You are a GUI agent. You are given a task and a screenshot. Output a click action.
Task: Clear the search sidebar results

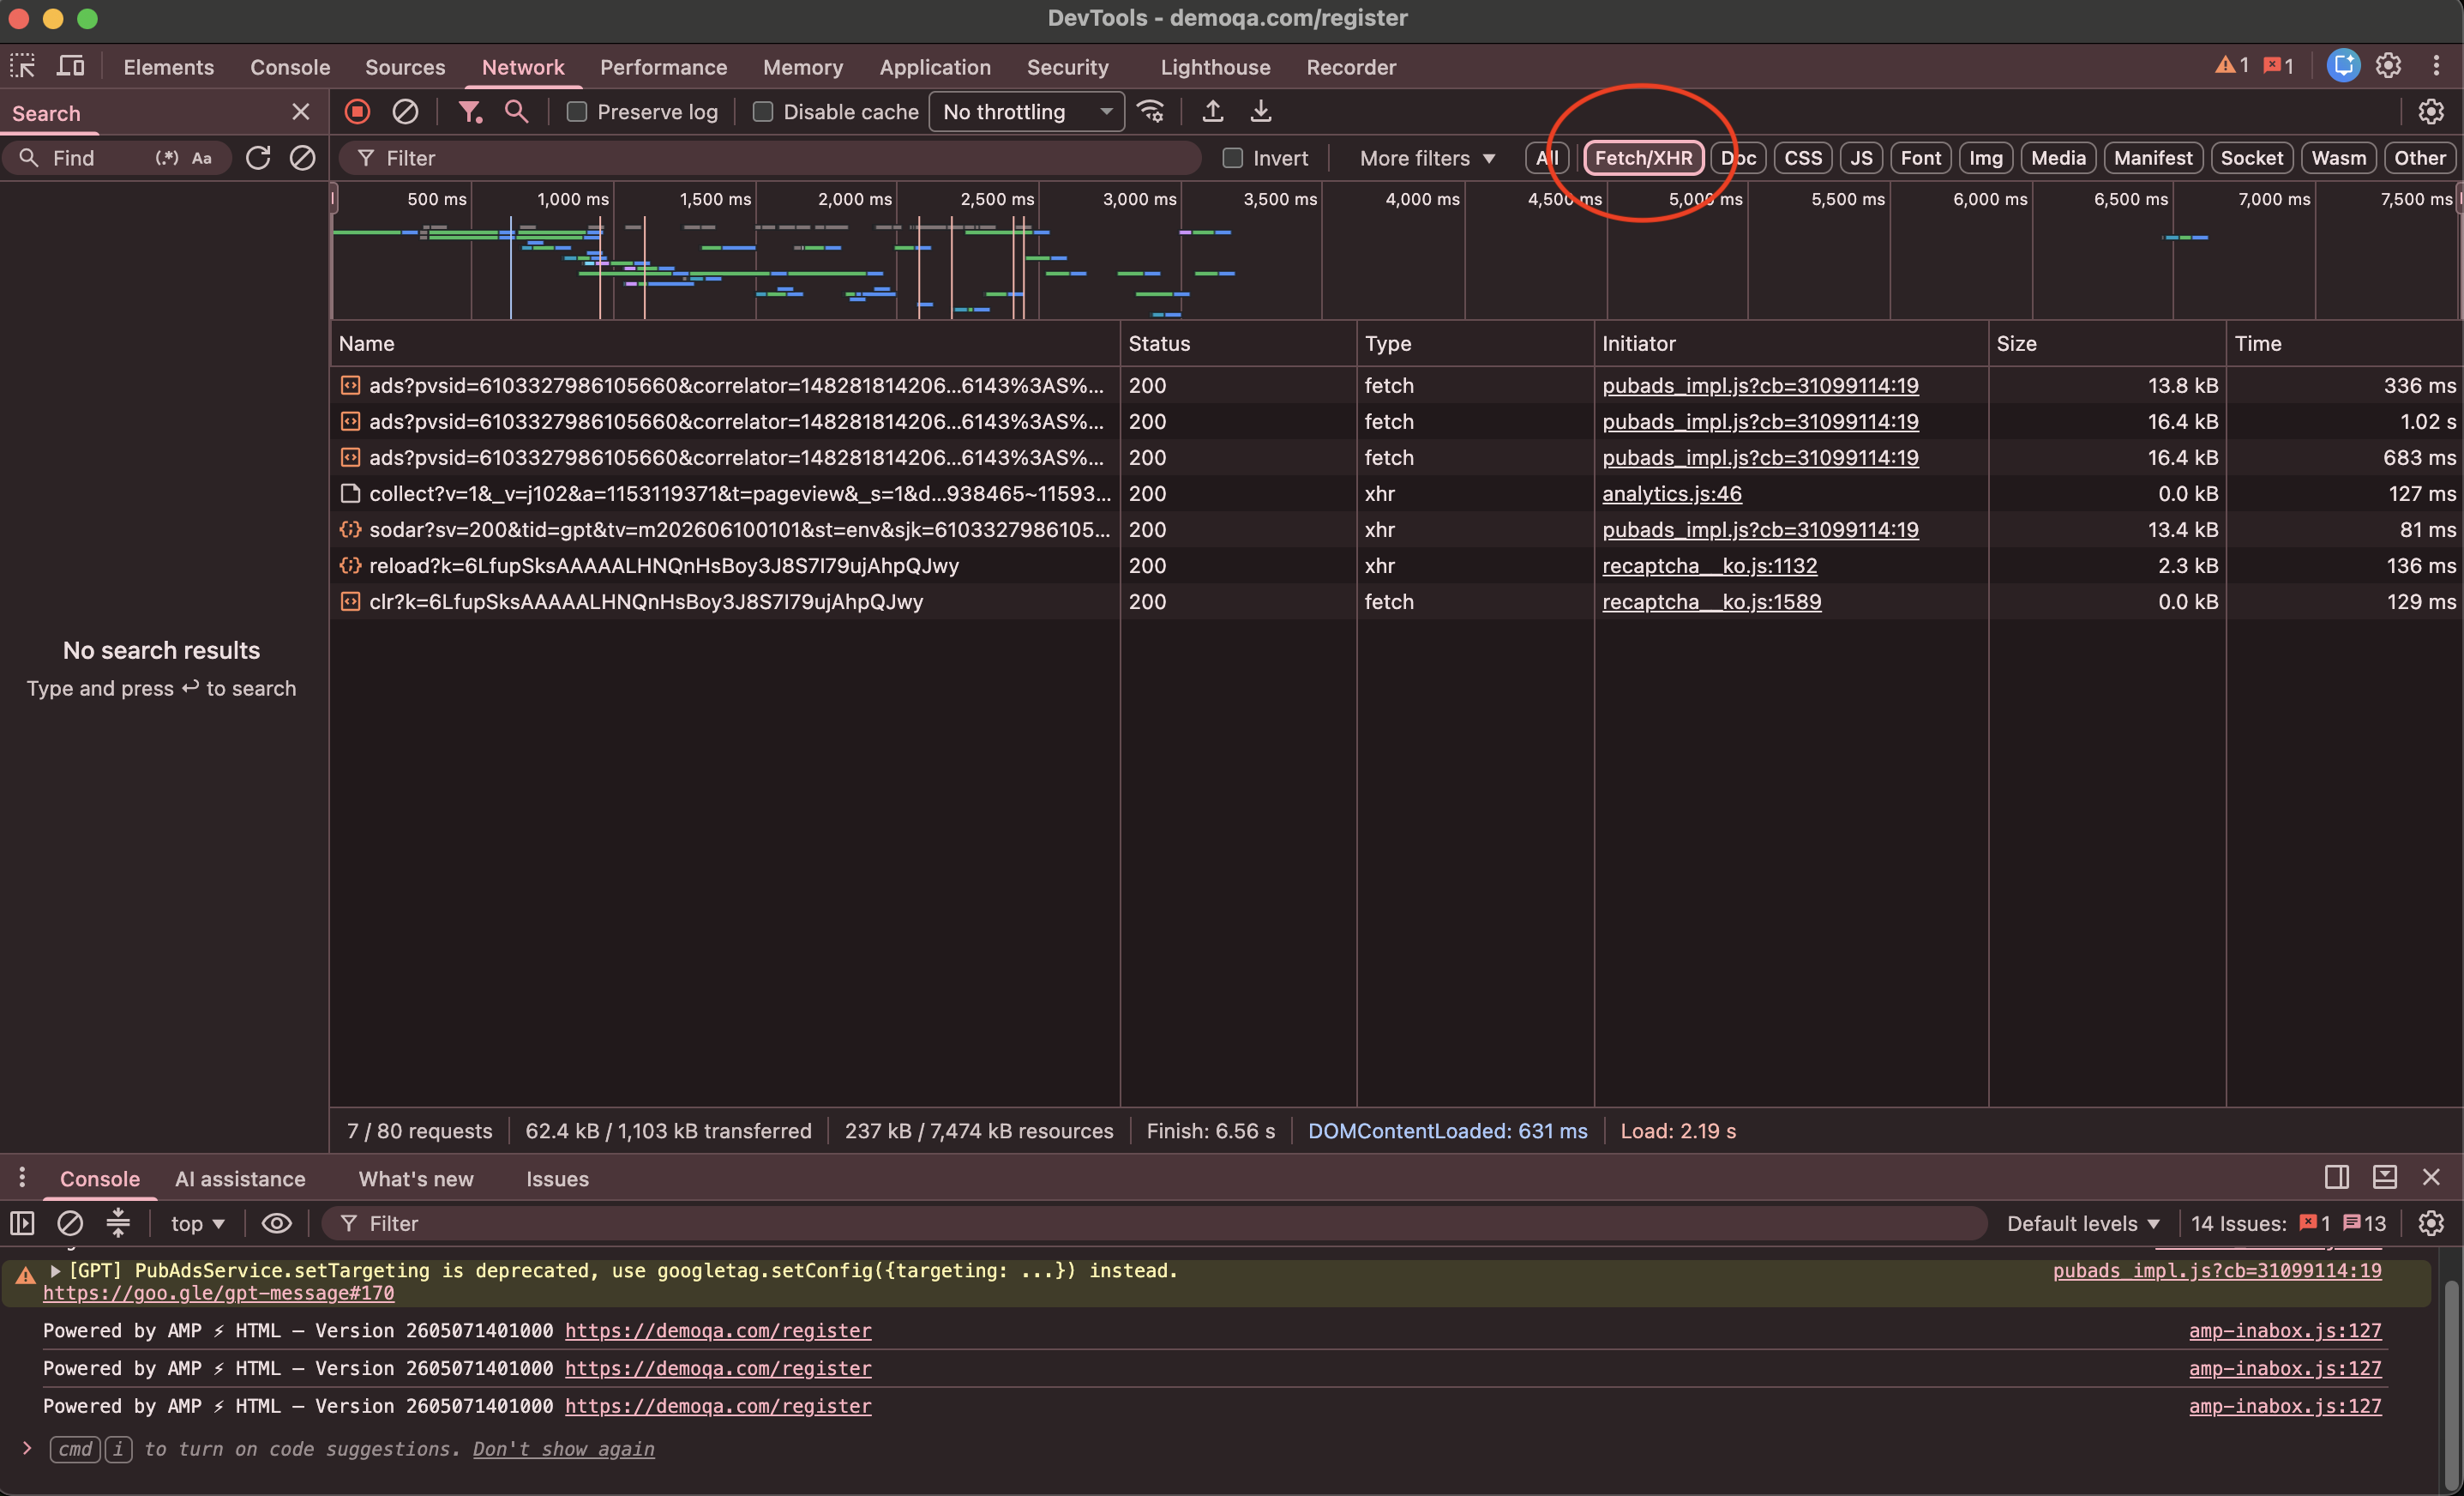coord(302,158)
